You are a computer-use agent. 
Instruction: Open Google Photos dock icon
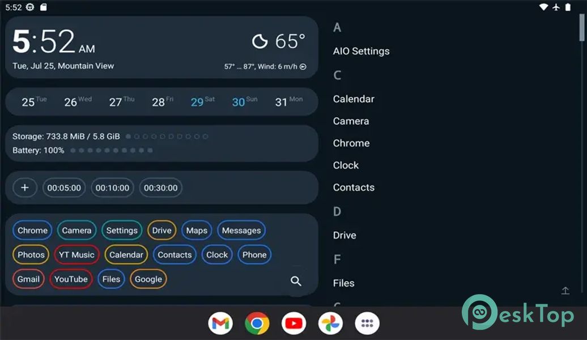coord(330,324)
